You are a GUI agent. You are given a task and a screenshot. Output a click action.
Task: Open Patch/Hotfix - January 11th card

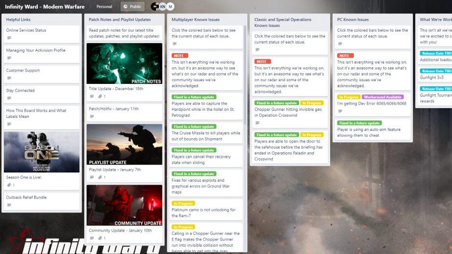[124, 113]
